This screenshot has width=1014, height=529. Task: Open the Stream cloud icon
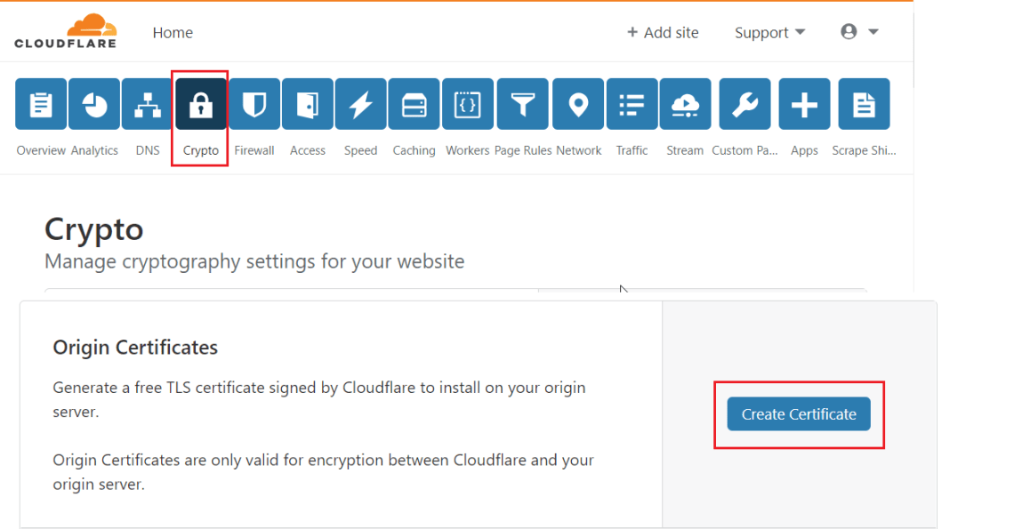click(685, 105)
